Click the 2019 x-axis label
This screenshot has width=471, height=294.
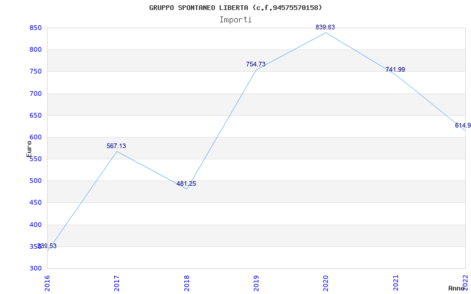point(256,283)
